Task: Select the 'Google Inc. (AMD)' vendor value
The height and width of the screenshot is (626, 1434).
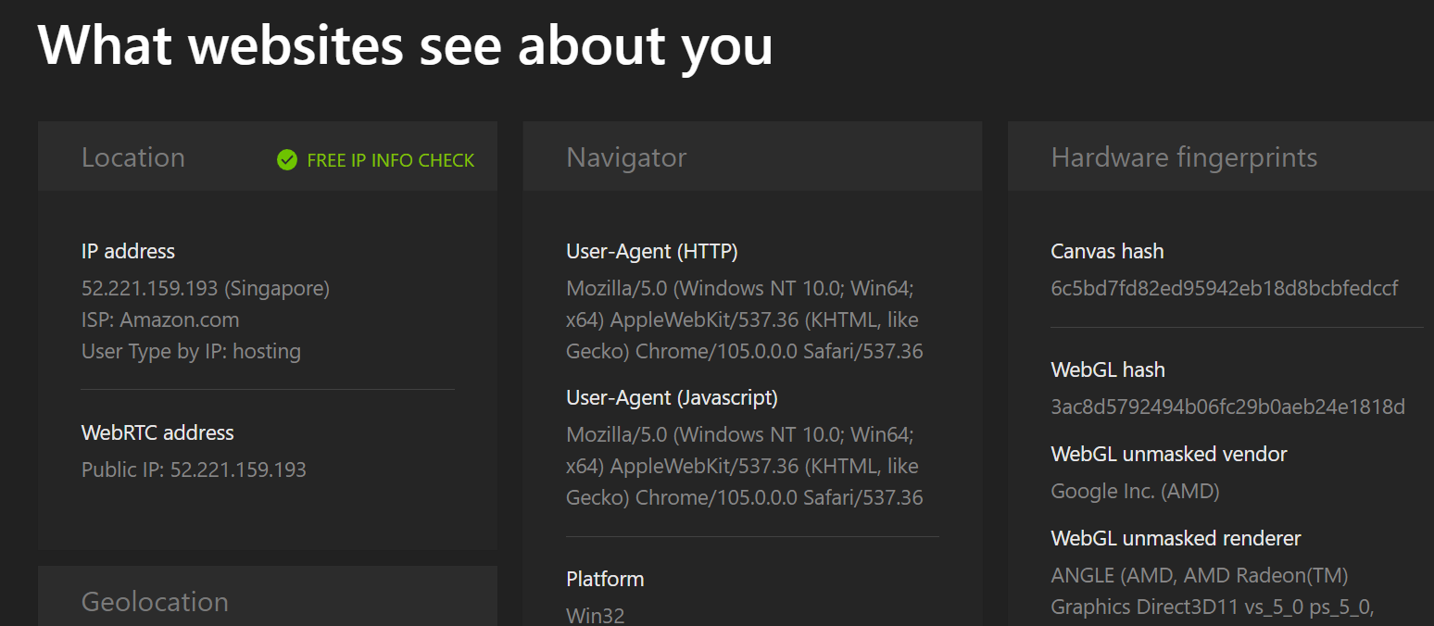Action: (x=1135, y=491)
